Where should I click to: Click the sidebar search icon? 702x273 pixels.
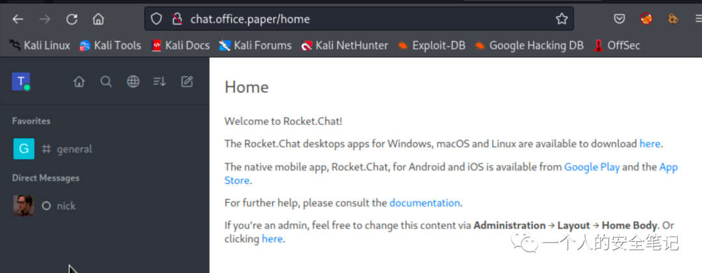106,81
